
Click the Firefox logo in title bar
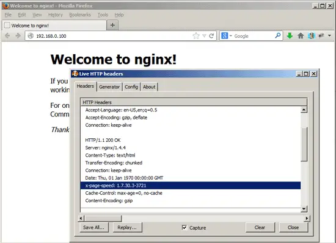click(x=5, y=5)
